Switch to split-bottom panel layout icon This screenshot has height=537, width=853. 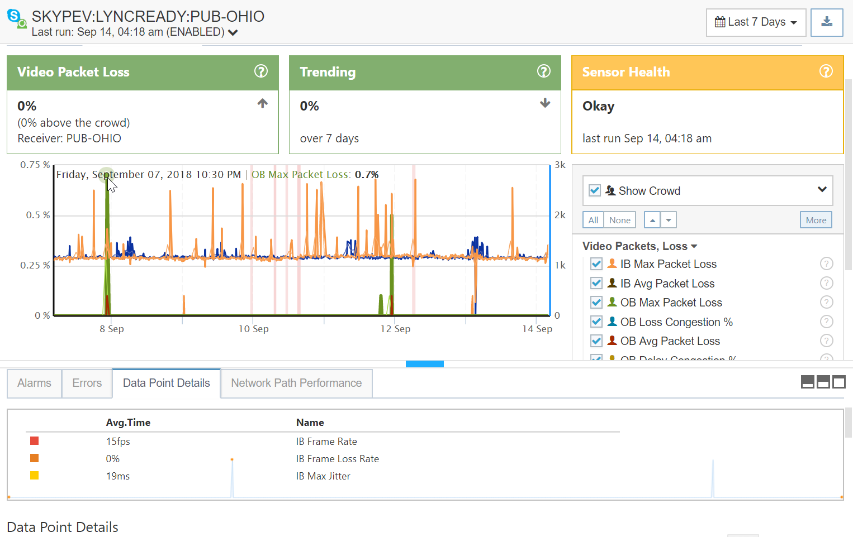click(x=808, y=382)
